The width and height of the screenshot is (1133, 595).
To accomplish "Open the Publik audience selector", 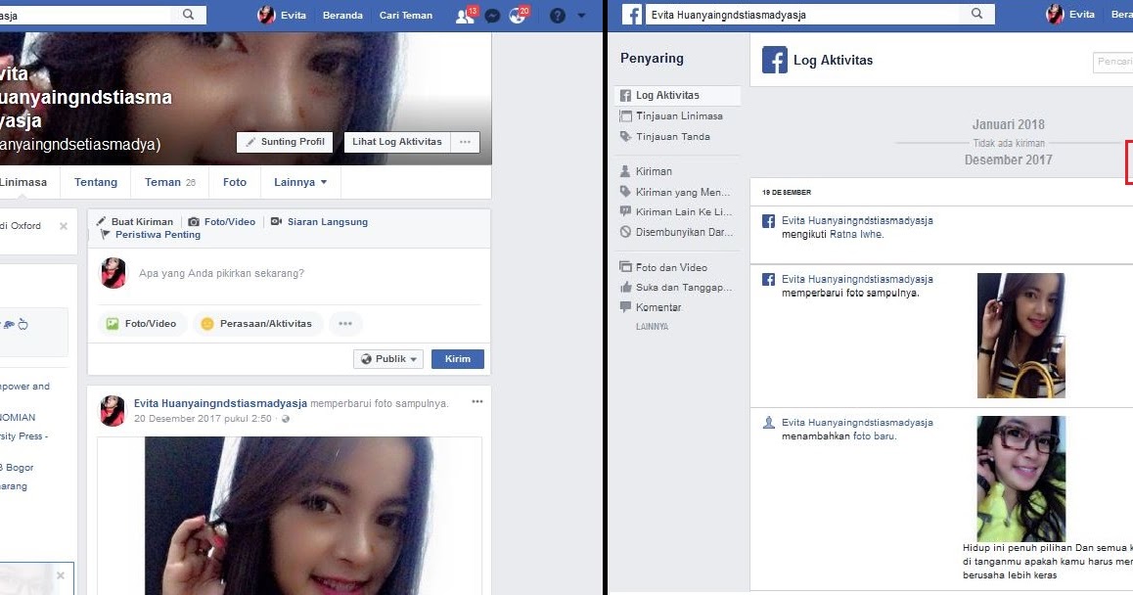I will click(387, 358).
